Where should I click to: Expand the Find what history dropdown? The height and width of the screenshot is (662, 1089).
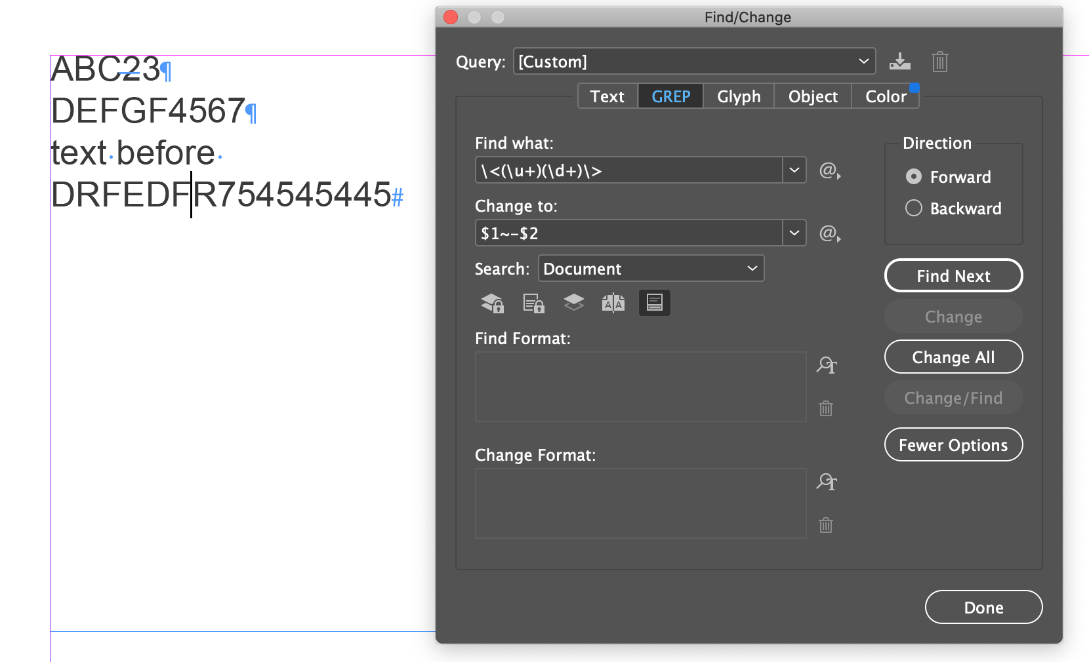point(794,170)
